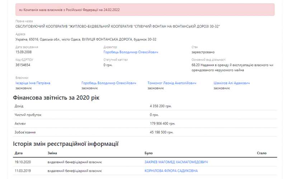Click the ЄДРПОУ code 36154654

(x=23, y=65)
